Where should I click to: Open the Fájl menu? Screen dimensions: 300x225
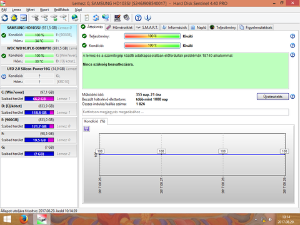[x=4, y=10]
